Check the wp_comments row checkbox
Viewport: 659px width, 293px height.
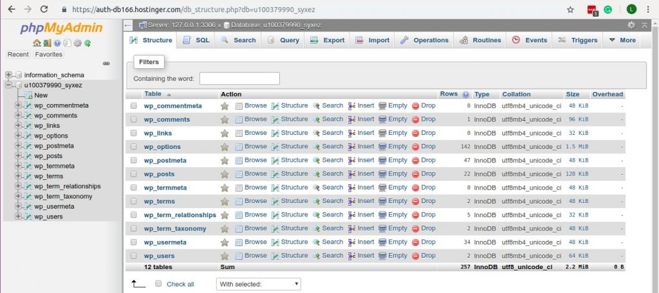[x=134, y=120]
